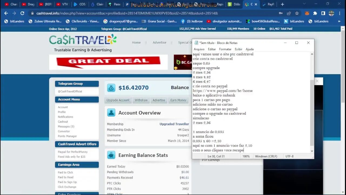Open the Formatar menu in Notepad
Viewport: 346px width, 195px height.
225,49
